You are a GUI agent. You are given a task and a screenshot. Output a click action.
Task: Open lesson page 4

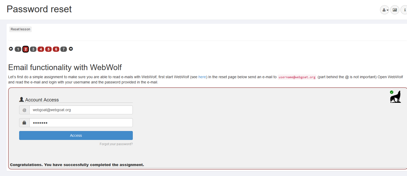coord(41,49)
